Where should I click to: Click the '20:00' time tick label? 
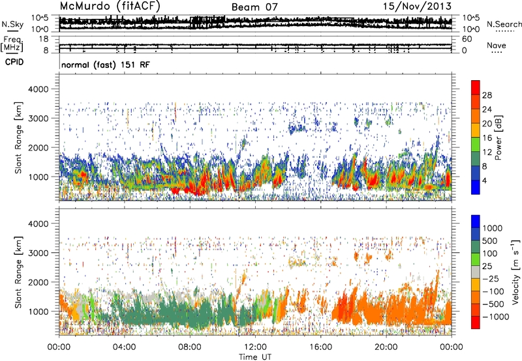[386, 347]
